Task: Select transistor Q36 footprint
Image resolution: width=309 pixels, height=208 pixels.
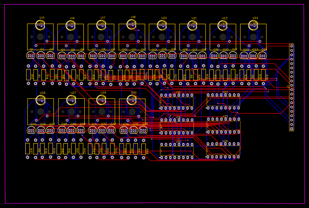Action: pos(143,130)
